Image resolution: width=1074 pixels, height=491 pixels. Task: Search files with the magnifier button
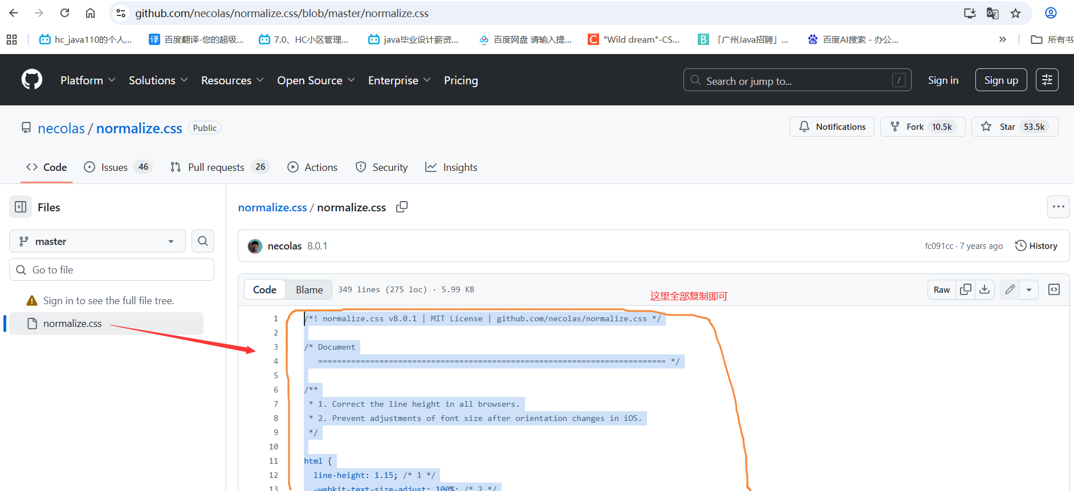(203, 241)
